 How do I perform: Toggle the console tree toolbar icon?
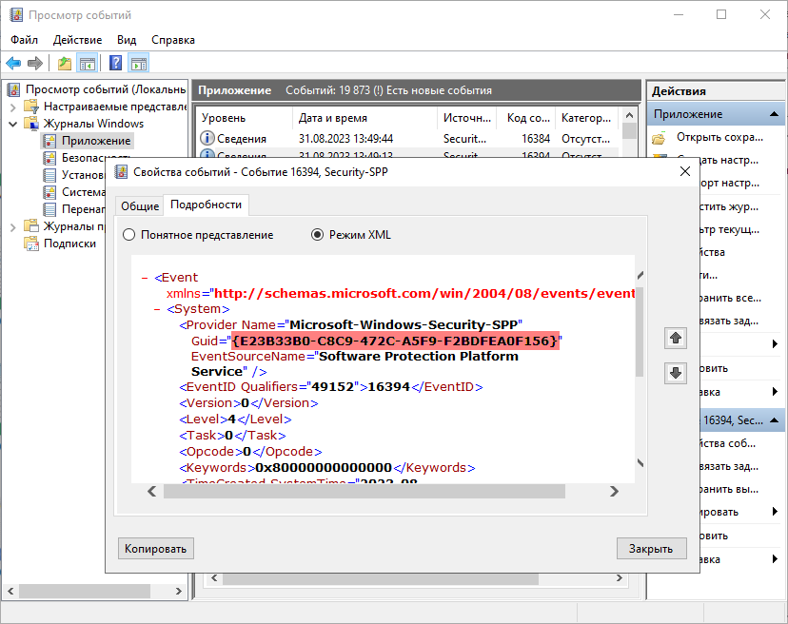(x=88, y=64)
